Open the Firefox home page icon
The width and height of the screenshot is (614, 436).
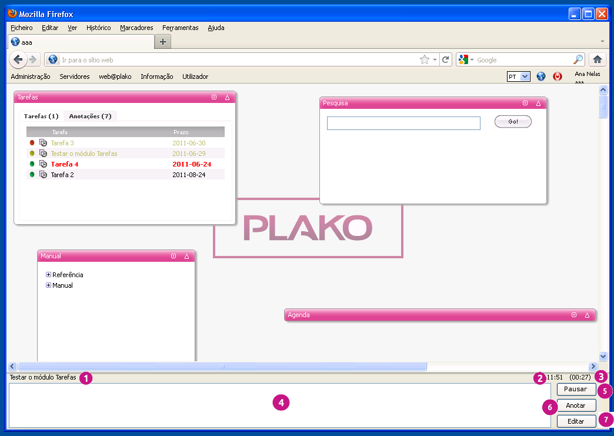point(598,59)
